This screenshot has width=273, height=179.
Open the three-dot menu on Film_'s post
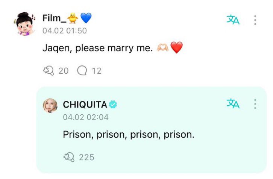click(255, 20)
